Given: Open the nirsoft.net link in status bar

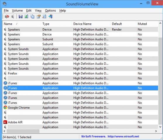Looking at the screenshot, I should click(x=123, y=136).
